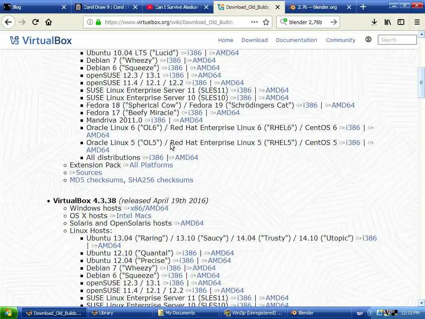Bookmark this page with the star icon
425x319 pixels.
(266, 22)
